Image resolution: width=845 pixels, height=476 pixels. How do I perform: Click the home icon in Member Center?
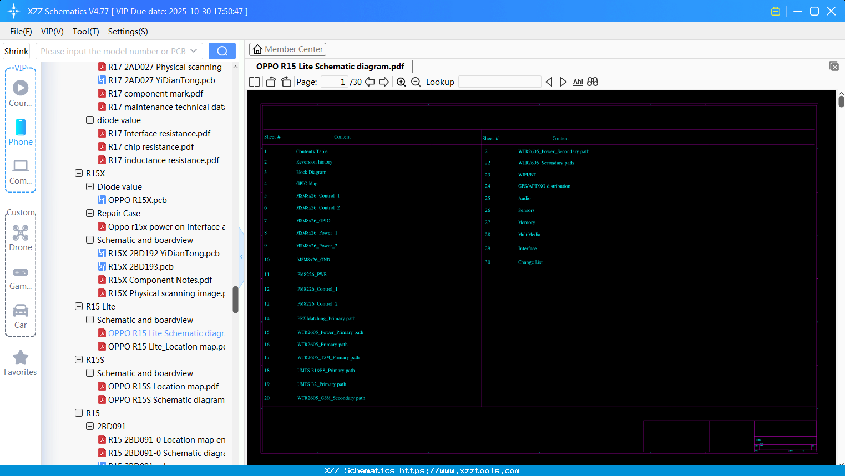(x=257, y=49)
